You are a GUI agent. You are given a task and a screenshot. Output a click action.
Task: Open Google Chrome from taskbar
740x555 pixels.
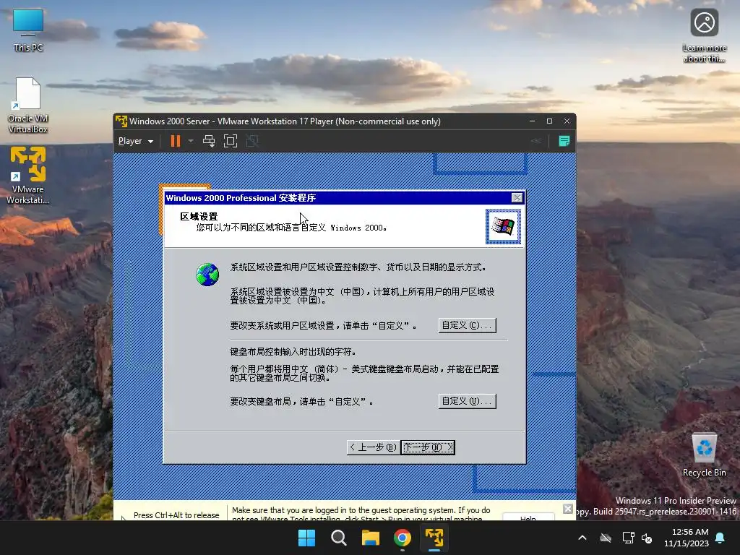(403, 538)
